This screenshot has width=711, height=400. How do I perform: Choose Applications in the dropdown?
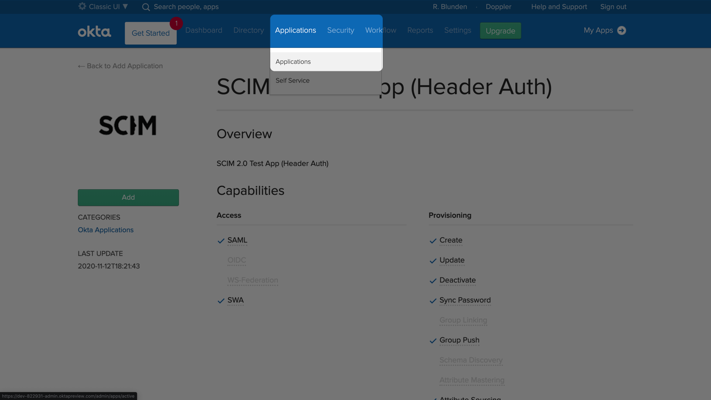click(x=326, y=62)
